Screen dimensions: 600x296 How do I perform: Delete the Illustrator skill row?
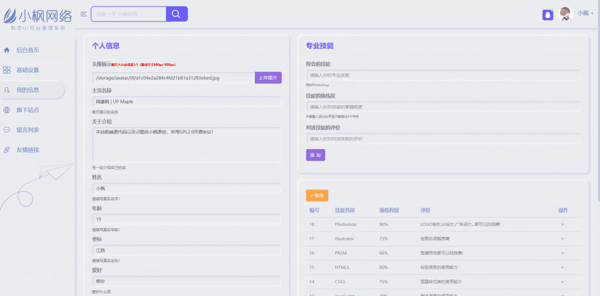point(562,239)
